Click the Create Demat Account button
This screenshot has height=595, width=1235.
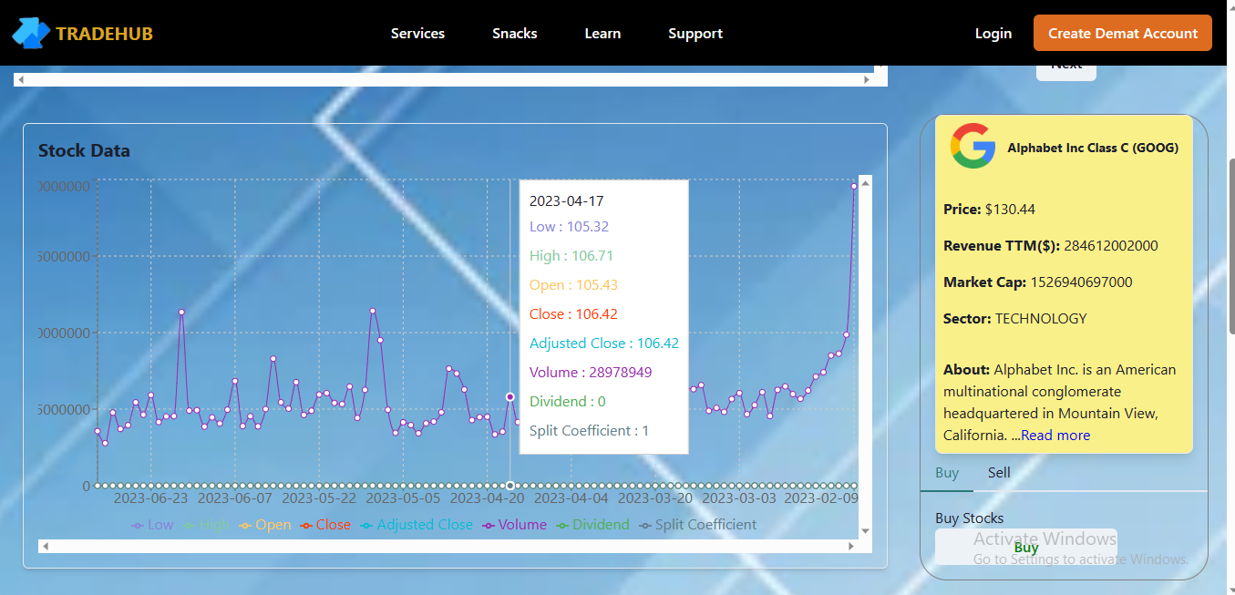[1123, 33]
